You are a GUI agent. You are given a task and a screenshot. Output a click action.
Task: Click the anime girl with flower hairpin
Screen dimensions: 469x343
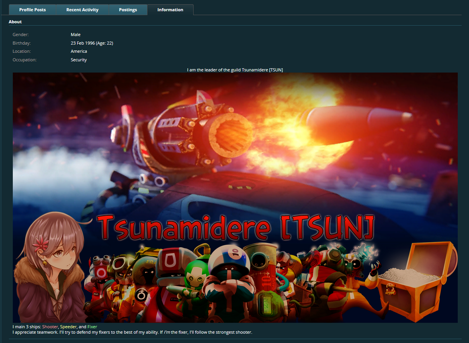point(50,268)
